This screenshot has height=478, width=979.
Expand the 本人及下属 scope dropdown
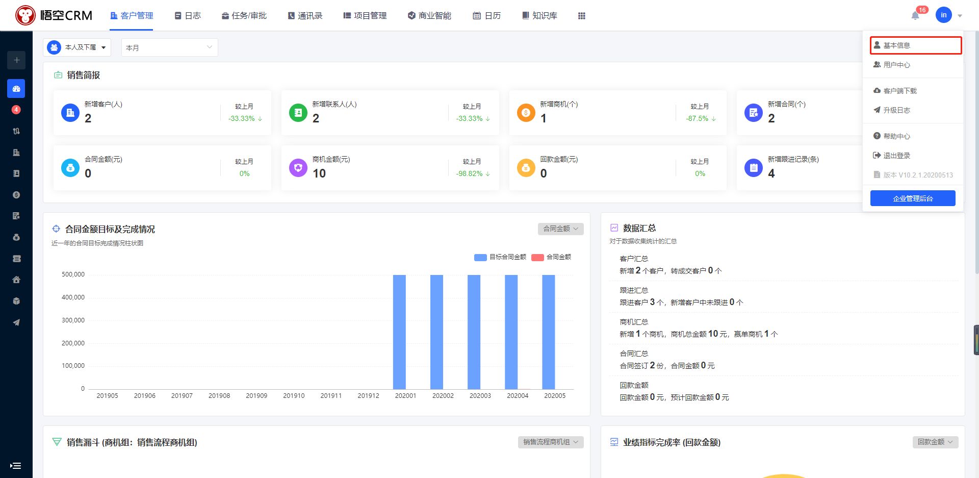[x=77, y=47]
